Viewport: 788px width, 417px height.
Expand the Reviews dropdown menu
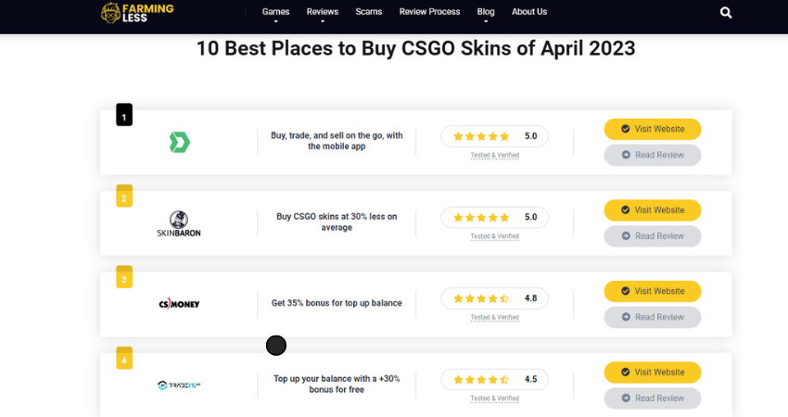(322, 15)
